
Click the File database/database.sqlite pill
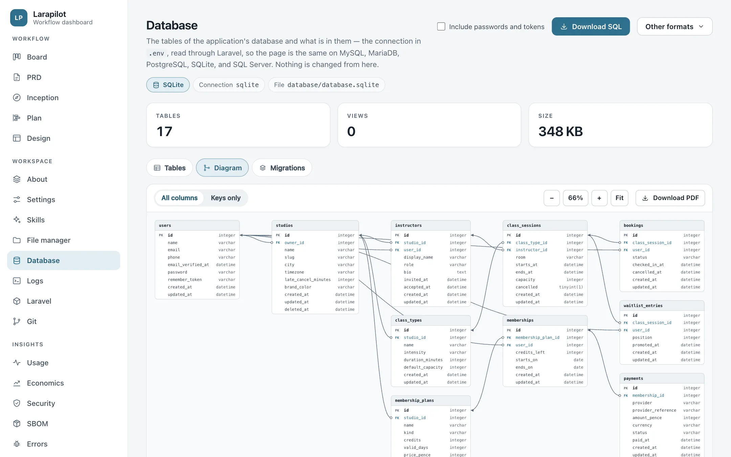pos(326,85)
